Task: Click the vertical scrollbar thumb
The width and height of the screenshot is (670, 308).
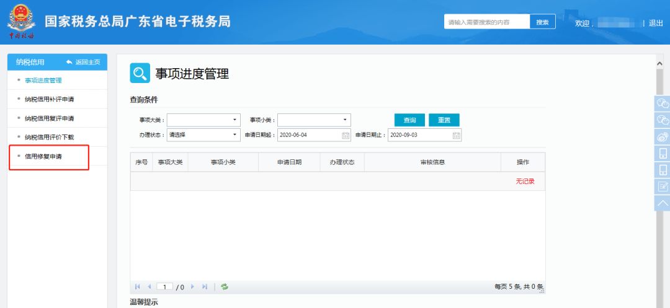Action: 660,188
